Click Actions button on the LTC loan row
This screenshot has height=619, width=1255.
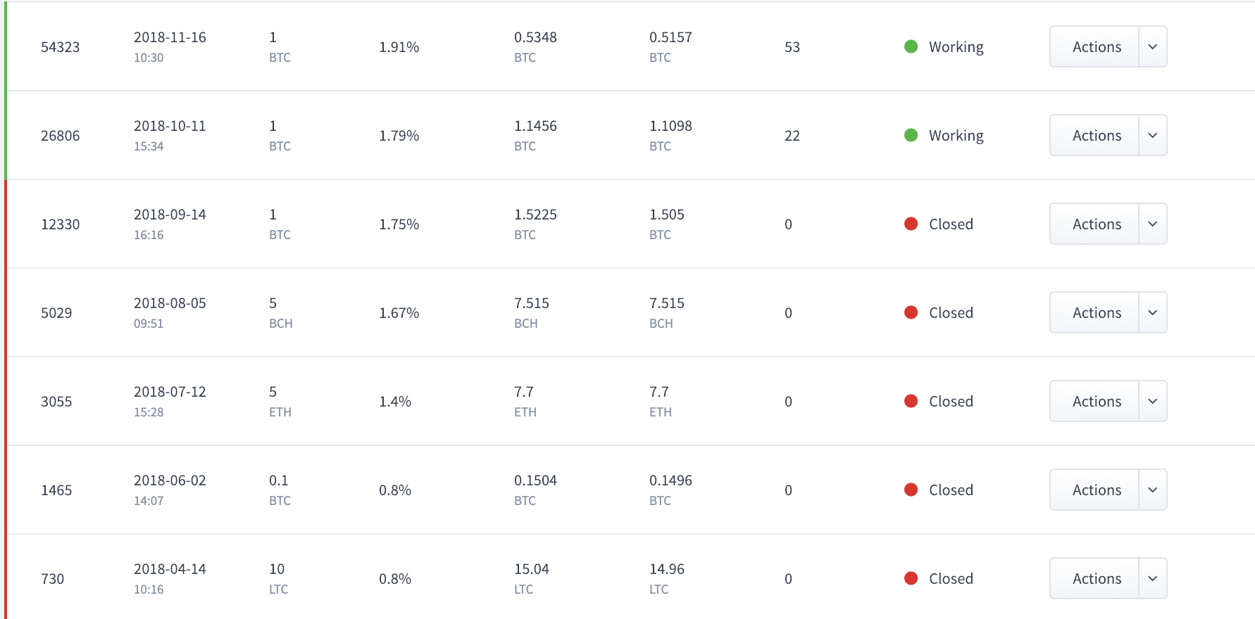(x=1096, y=578)
